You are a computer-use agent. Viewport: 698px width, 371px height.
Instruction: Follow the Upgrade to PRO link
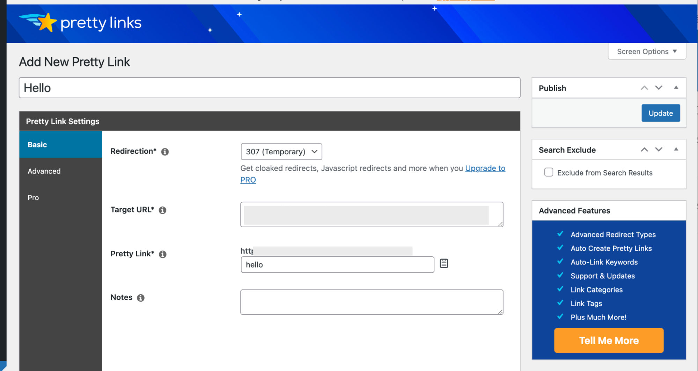485,168
